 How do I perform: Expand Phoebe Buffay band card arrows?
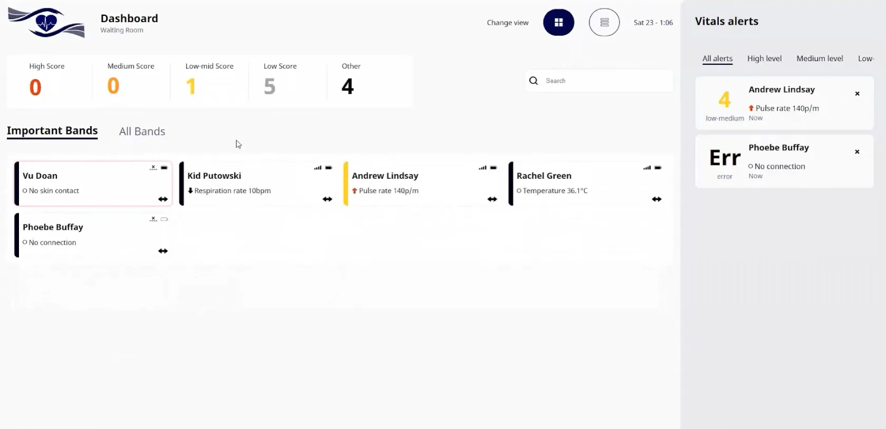click(x=163, y=251)
